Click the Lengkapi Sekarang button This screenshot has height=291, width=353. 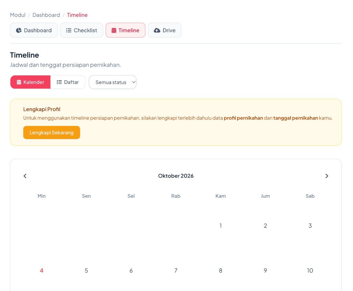click(x=52, y=133)
